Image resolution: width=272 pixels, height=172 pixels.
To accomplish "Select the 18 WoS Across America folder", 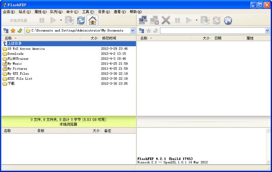I will 69,49.
